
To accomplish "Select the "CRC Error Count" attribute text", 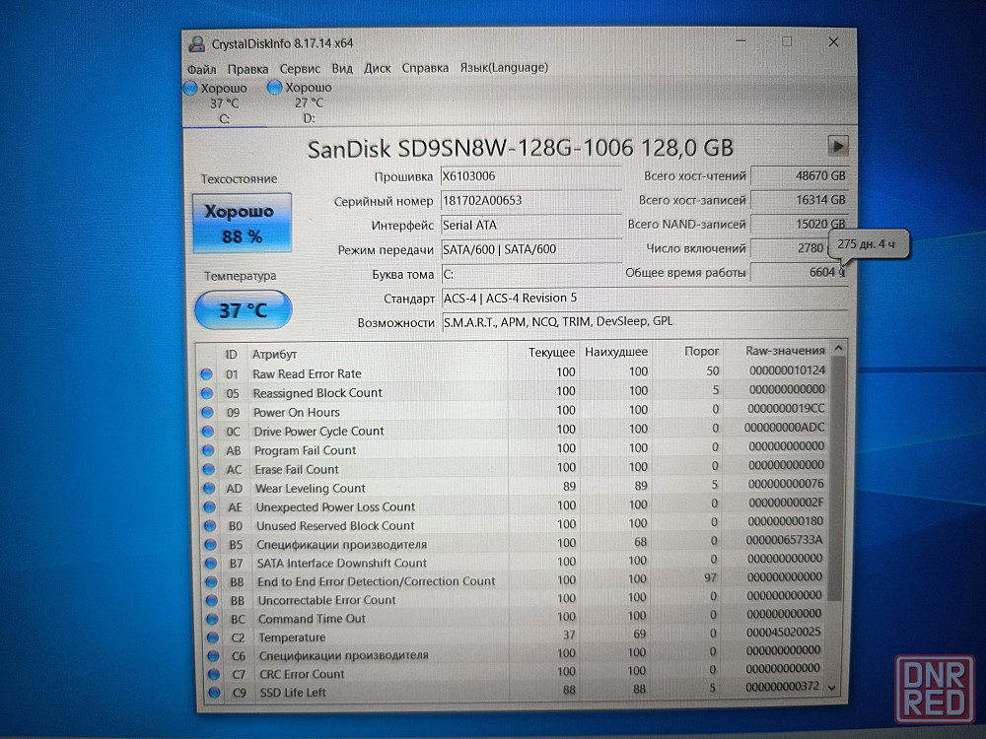I will click(302, 674).
